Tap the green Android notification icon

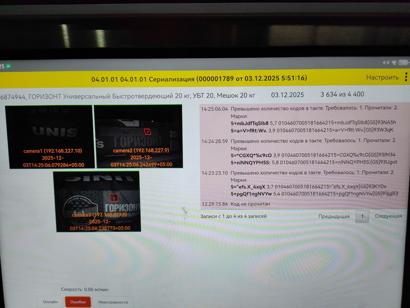pos(9,66)
